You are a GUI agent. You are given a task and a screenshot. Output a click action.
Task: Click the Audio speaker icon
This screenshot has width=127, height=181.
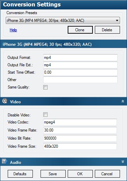[x=5, y=161]
